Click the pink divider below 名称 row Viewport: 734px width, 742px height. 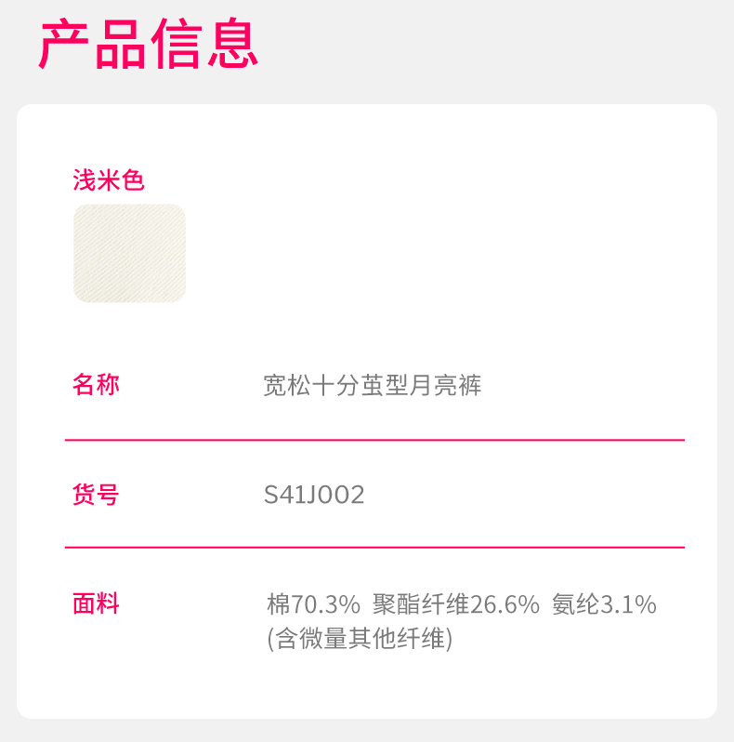(x=374, y=440)
